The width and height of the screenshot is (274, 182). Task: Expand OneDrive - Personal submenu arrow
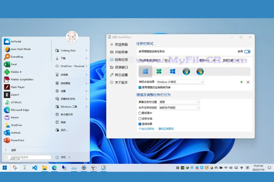[86, 66]
